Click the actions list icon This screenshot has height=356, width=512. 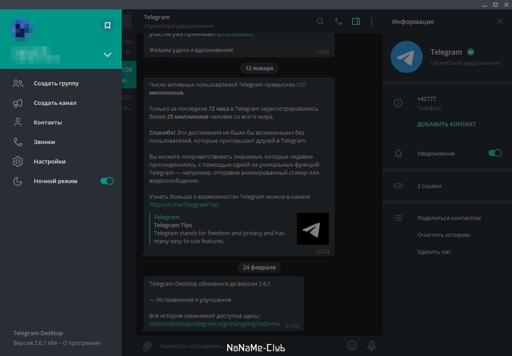coord(398,218)
